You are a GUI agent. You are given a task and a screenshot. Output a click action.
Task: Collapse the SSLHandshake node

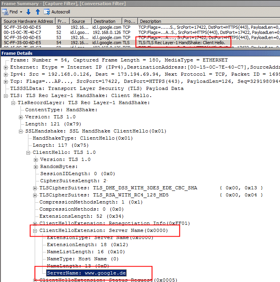[21, 131]
